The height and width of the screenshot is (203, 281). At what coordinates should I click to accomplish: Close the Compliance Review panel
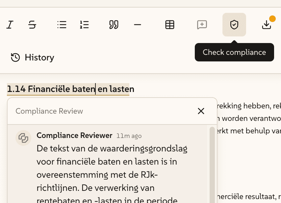[x=201, y=111]
